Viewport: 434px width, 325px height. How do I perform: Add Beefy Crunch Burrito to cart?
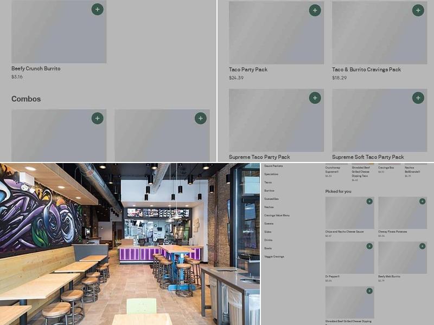tap(97, 9)
